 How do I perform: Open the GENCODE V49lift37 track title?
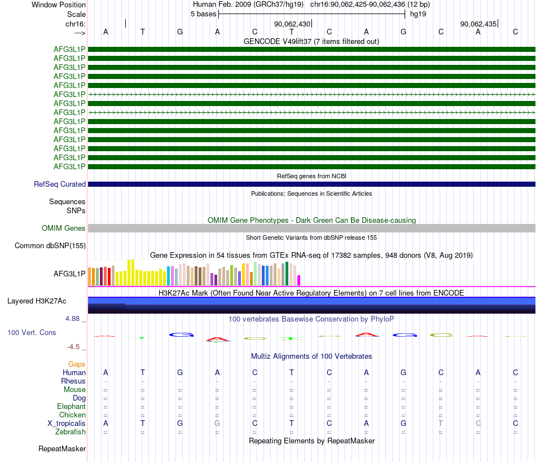[x=311, y=41]
